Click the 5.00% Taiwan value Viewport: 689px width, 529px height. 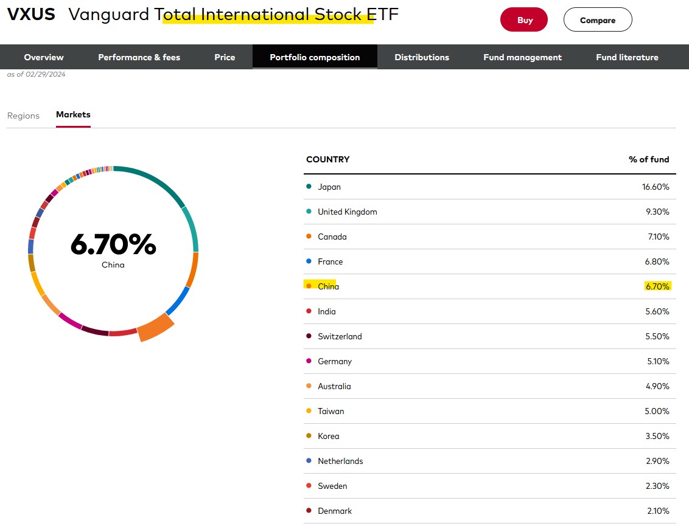pos(657,412)
